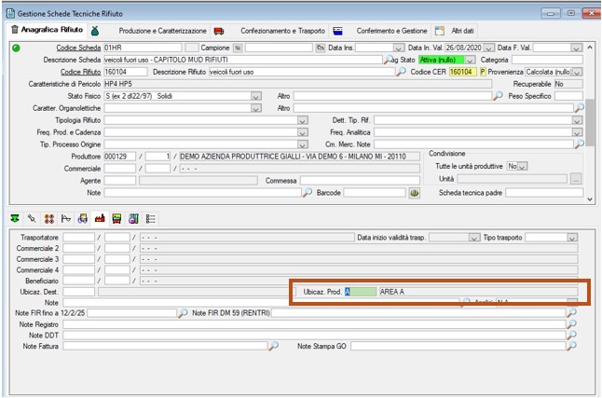Click the yellow Codice CER field
The image size is (602, 398).
462,72
